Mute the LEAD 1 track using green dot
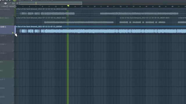 pyautogui.click(x=13, y=33)
